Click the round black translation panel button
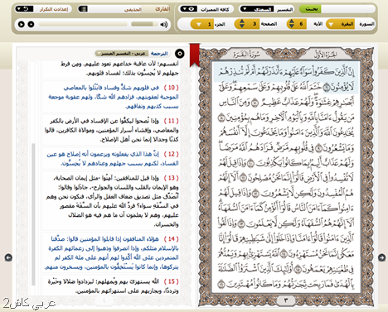 180,54
